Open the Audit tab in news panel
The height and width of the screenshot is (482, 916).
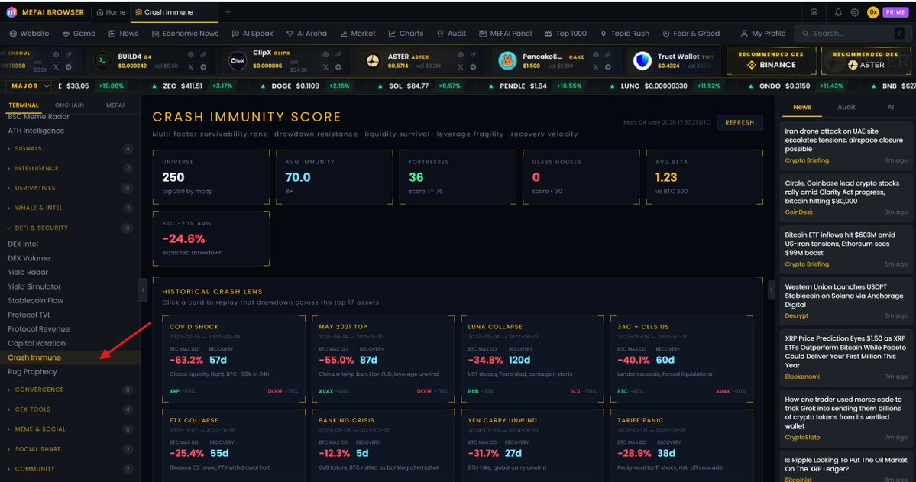(x=846, y=107)
